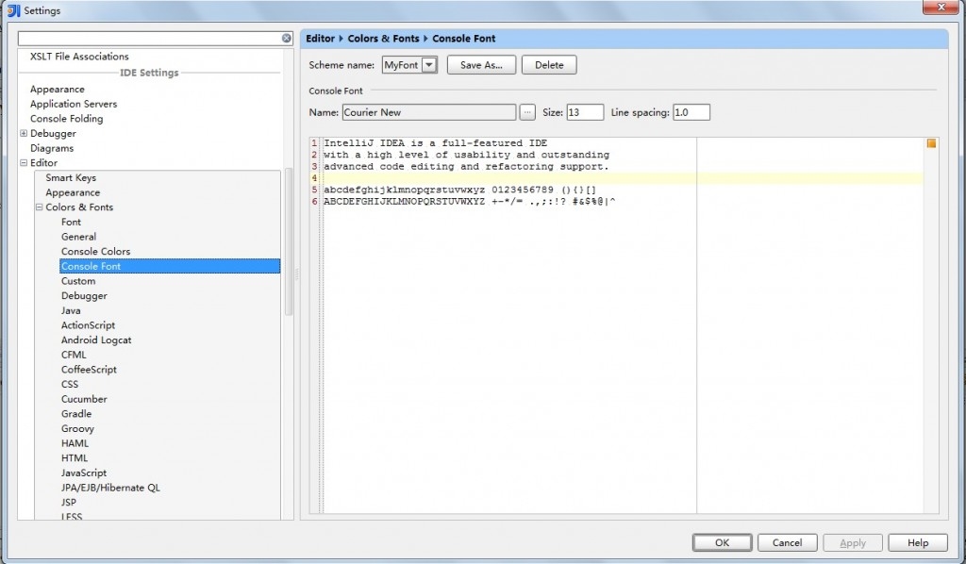
Task: Open Console Folding settings
Action: click(67, 119)
